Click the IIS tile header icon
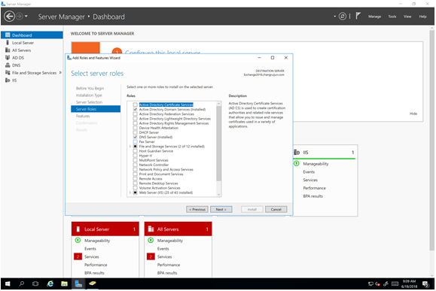The width and height of the screenshot is (436, 291). (297, 152)
